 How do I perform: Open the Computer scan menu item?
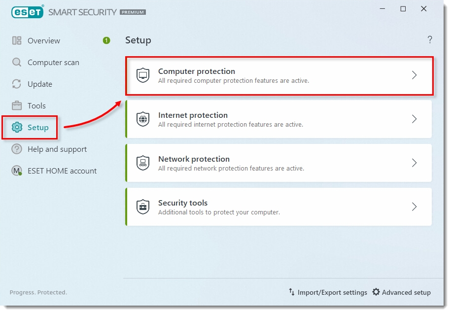pyautogui.click(x=53, y=63)
